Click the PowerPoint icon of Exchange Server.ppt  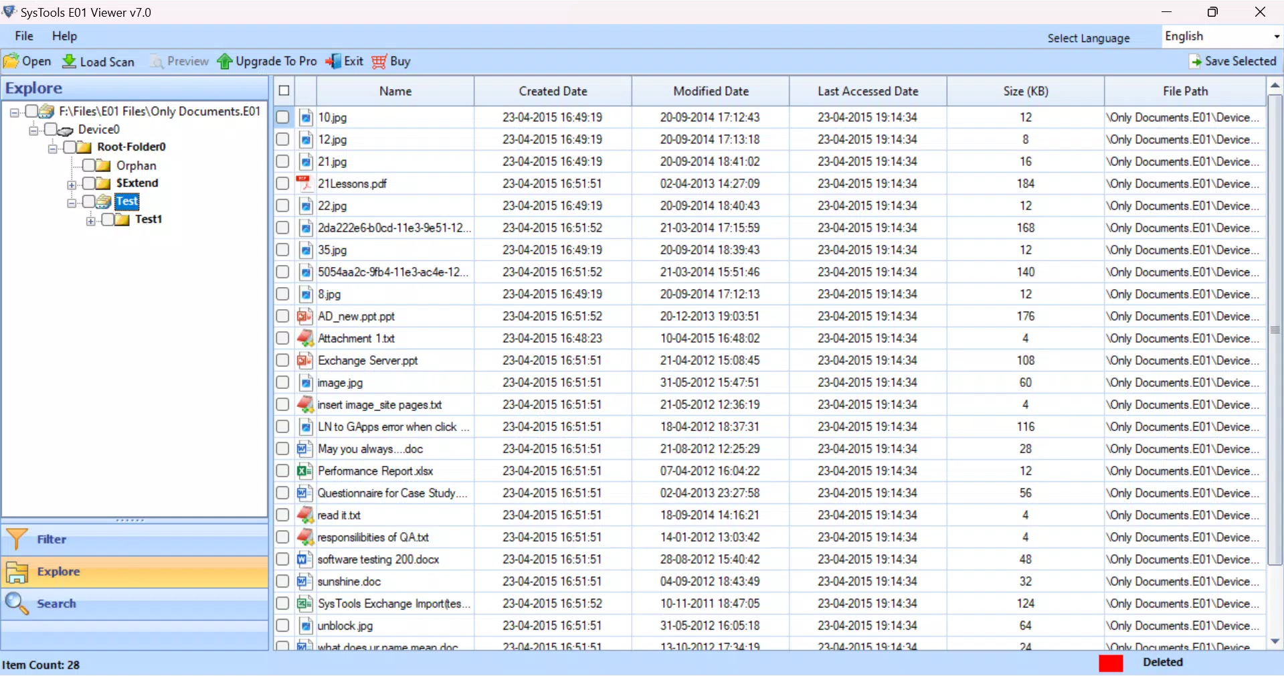click(x=304, y=360)
